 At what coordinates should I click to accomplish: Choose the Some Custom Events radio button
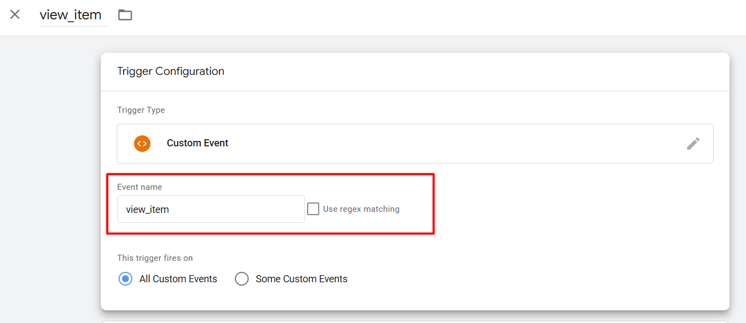click(x=241, y=279)
